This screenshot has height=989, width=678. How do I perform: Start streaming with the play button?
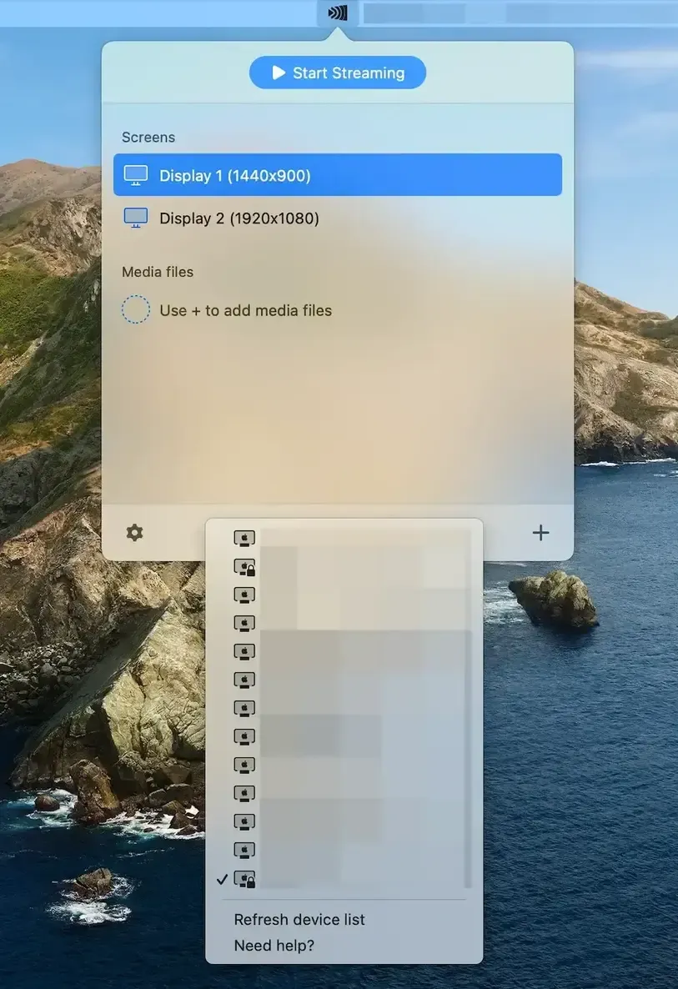point(338,73)
